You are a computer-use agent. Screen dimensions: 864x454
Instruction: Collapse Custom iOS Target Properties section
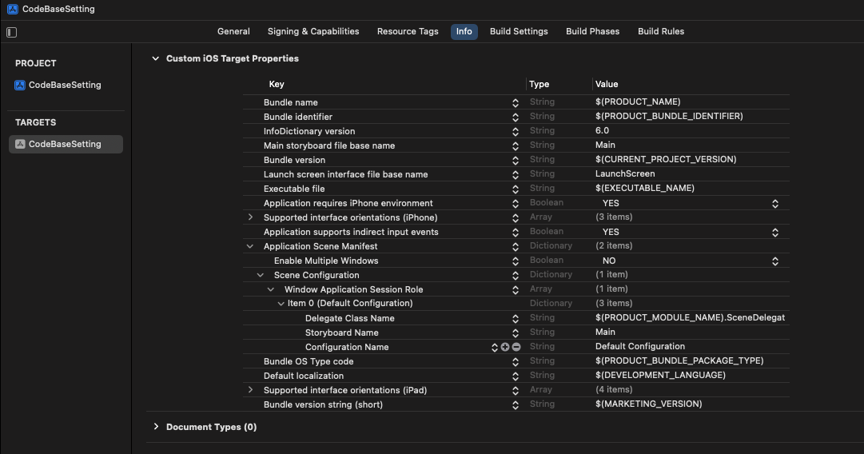(x=155, y=58)
